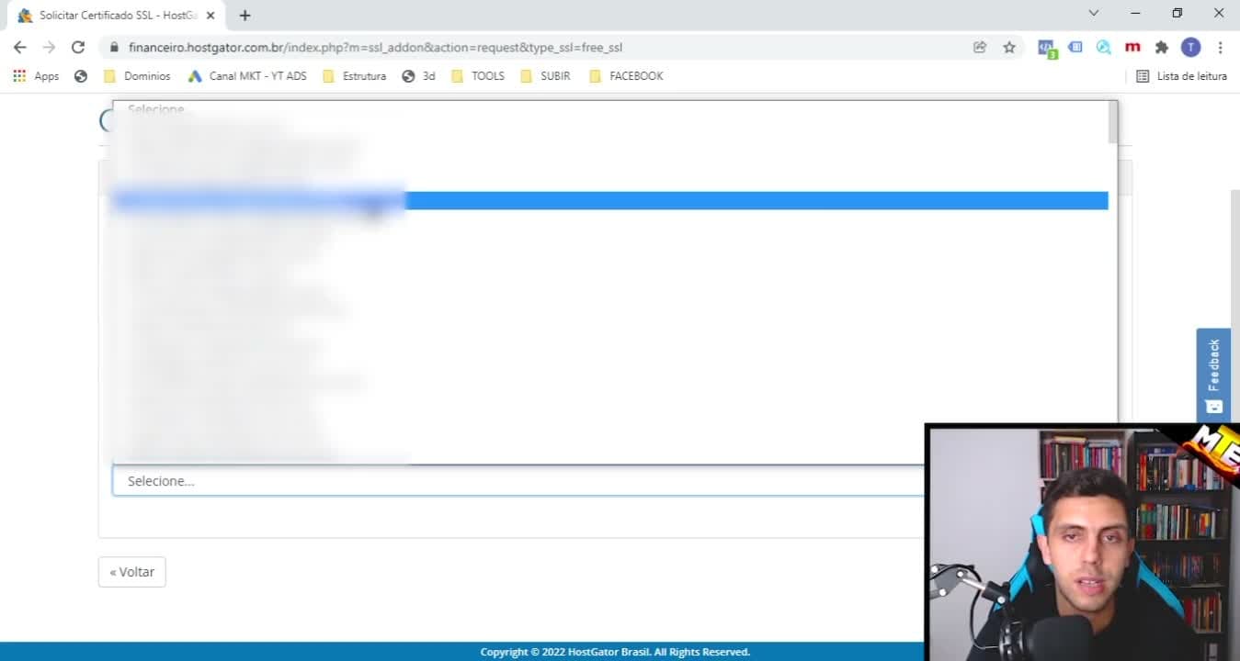1240x661 pixels.
Task: Go back using the browser back arrow
Action: point(19,47)
